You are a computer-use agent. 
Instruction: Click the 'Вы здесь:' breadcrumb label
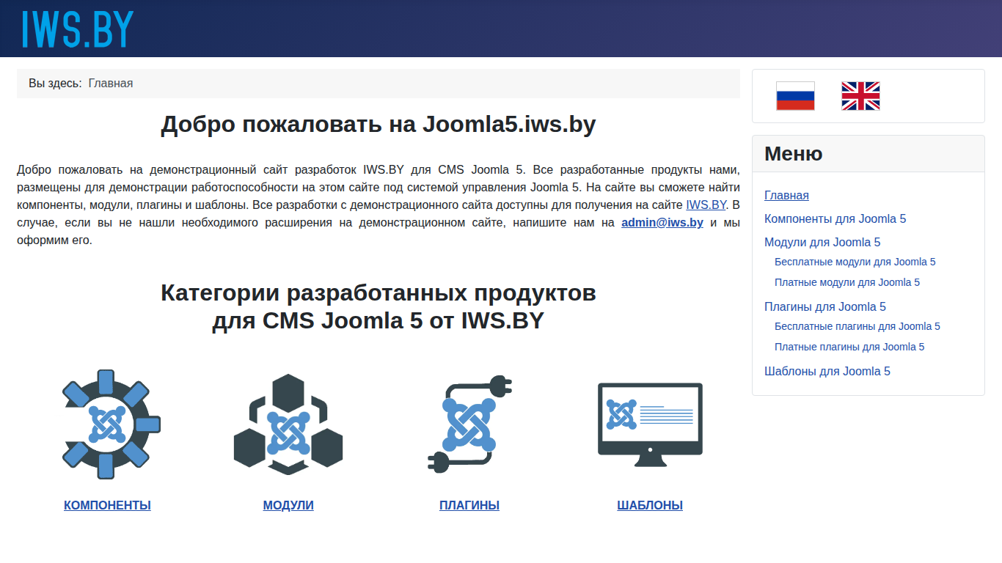55,84
